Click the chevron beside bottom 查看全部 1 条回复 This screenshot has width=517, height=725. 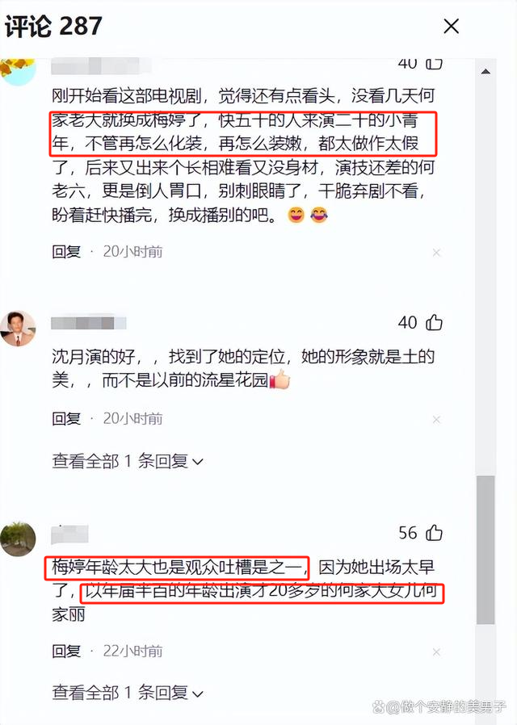pyautogui.click(x=197, y=694)
